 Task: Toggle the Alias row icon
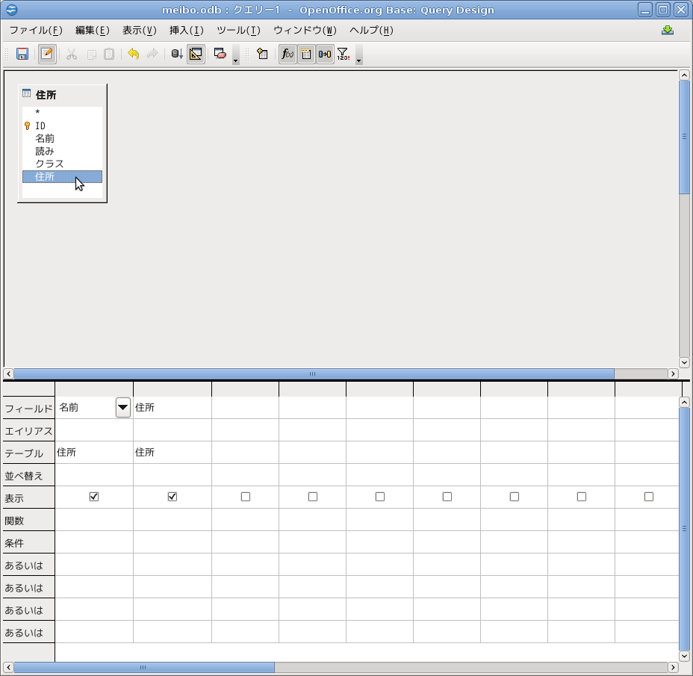tap(325, 54)
